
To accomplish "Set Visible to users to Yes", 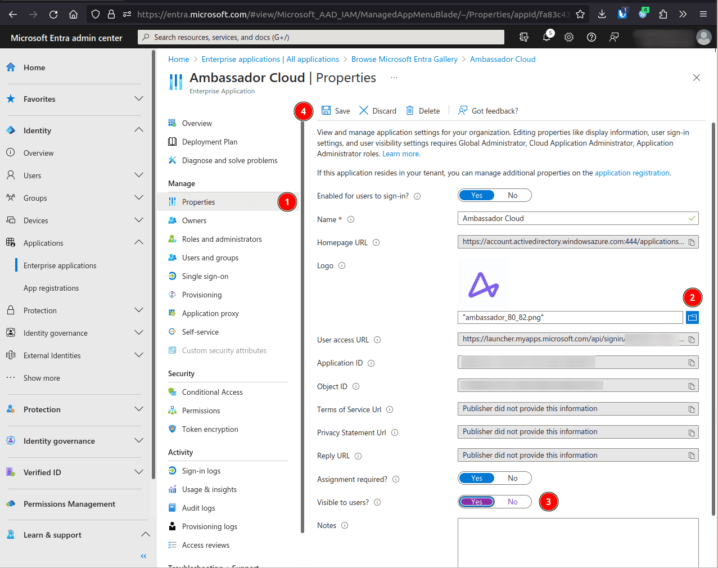I will (x=477, y=502).
